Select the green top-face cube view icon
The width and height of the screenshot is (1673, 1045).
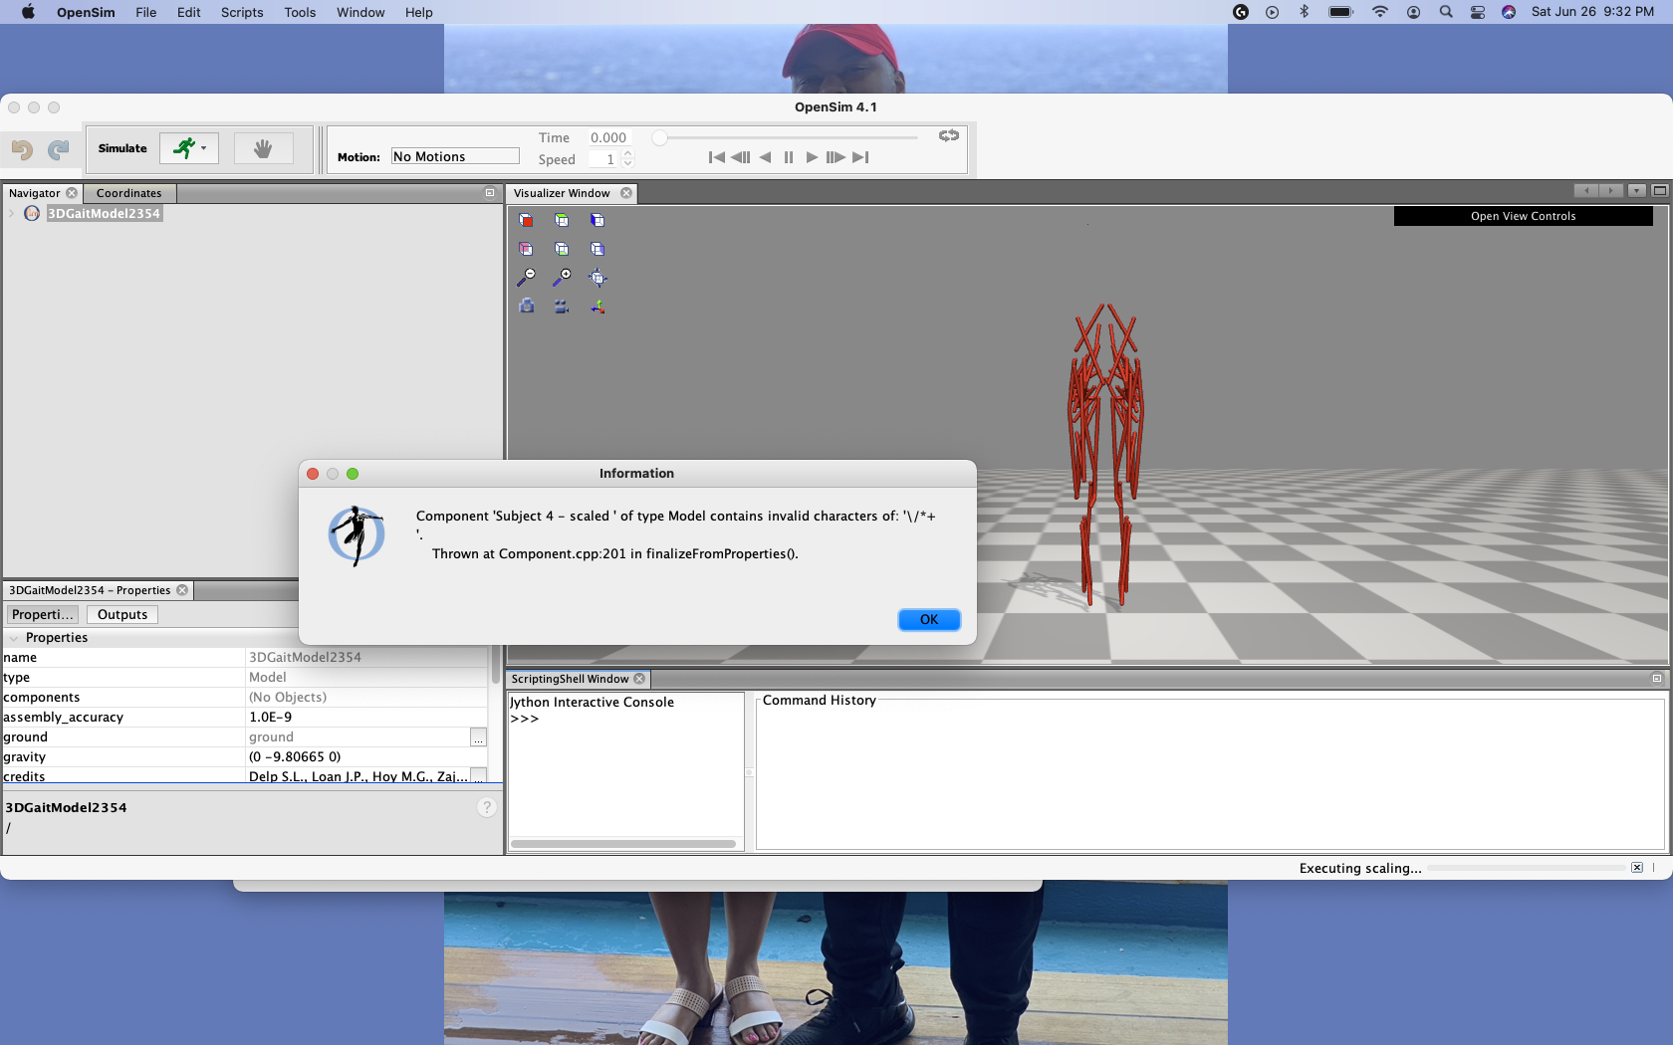pos(562,220)
